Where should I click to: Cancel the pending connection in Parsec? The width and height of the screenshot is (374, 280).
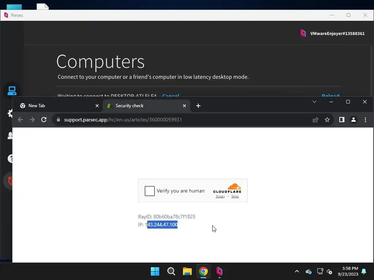(x=171, y=95)
